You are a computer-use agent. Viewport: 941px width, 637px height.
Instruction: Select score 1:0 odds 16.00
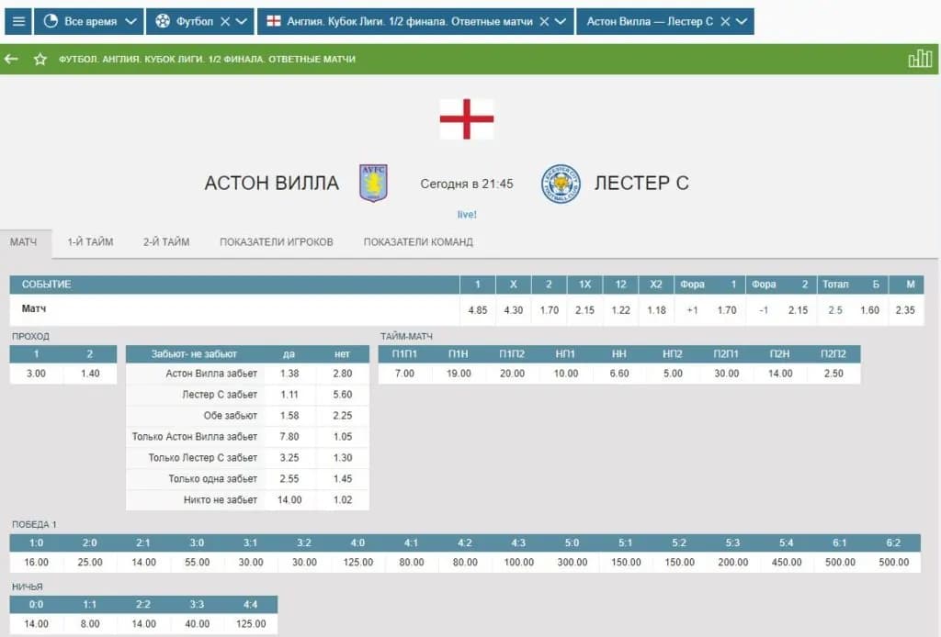pyautogui.click(x=36, y=562)
